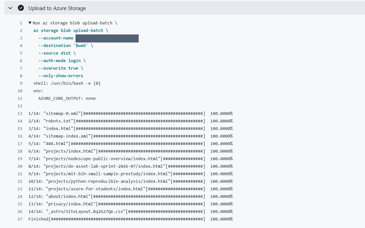The height and width of the screenshot is (228, 365).
Task: Click '--auth-mode login' line
Action: point(62,61)
